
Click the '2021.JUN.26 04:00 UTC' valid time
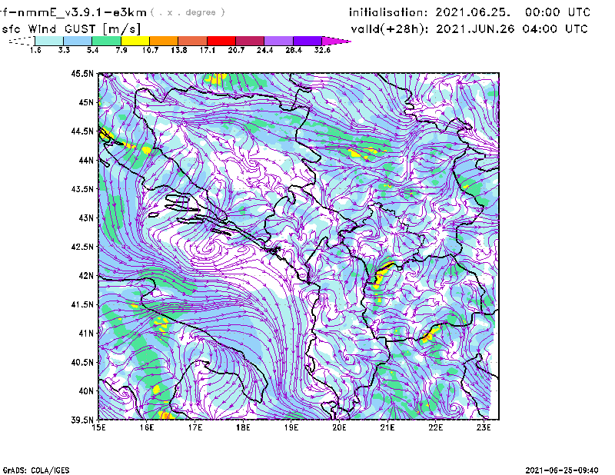click(512, 29)
